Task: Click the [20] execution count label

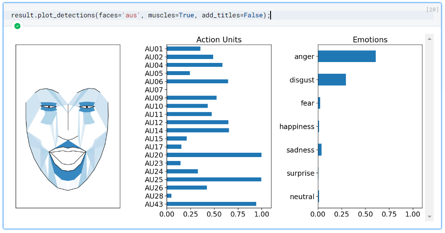Action: (432, 9)
